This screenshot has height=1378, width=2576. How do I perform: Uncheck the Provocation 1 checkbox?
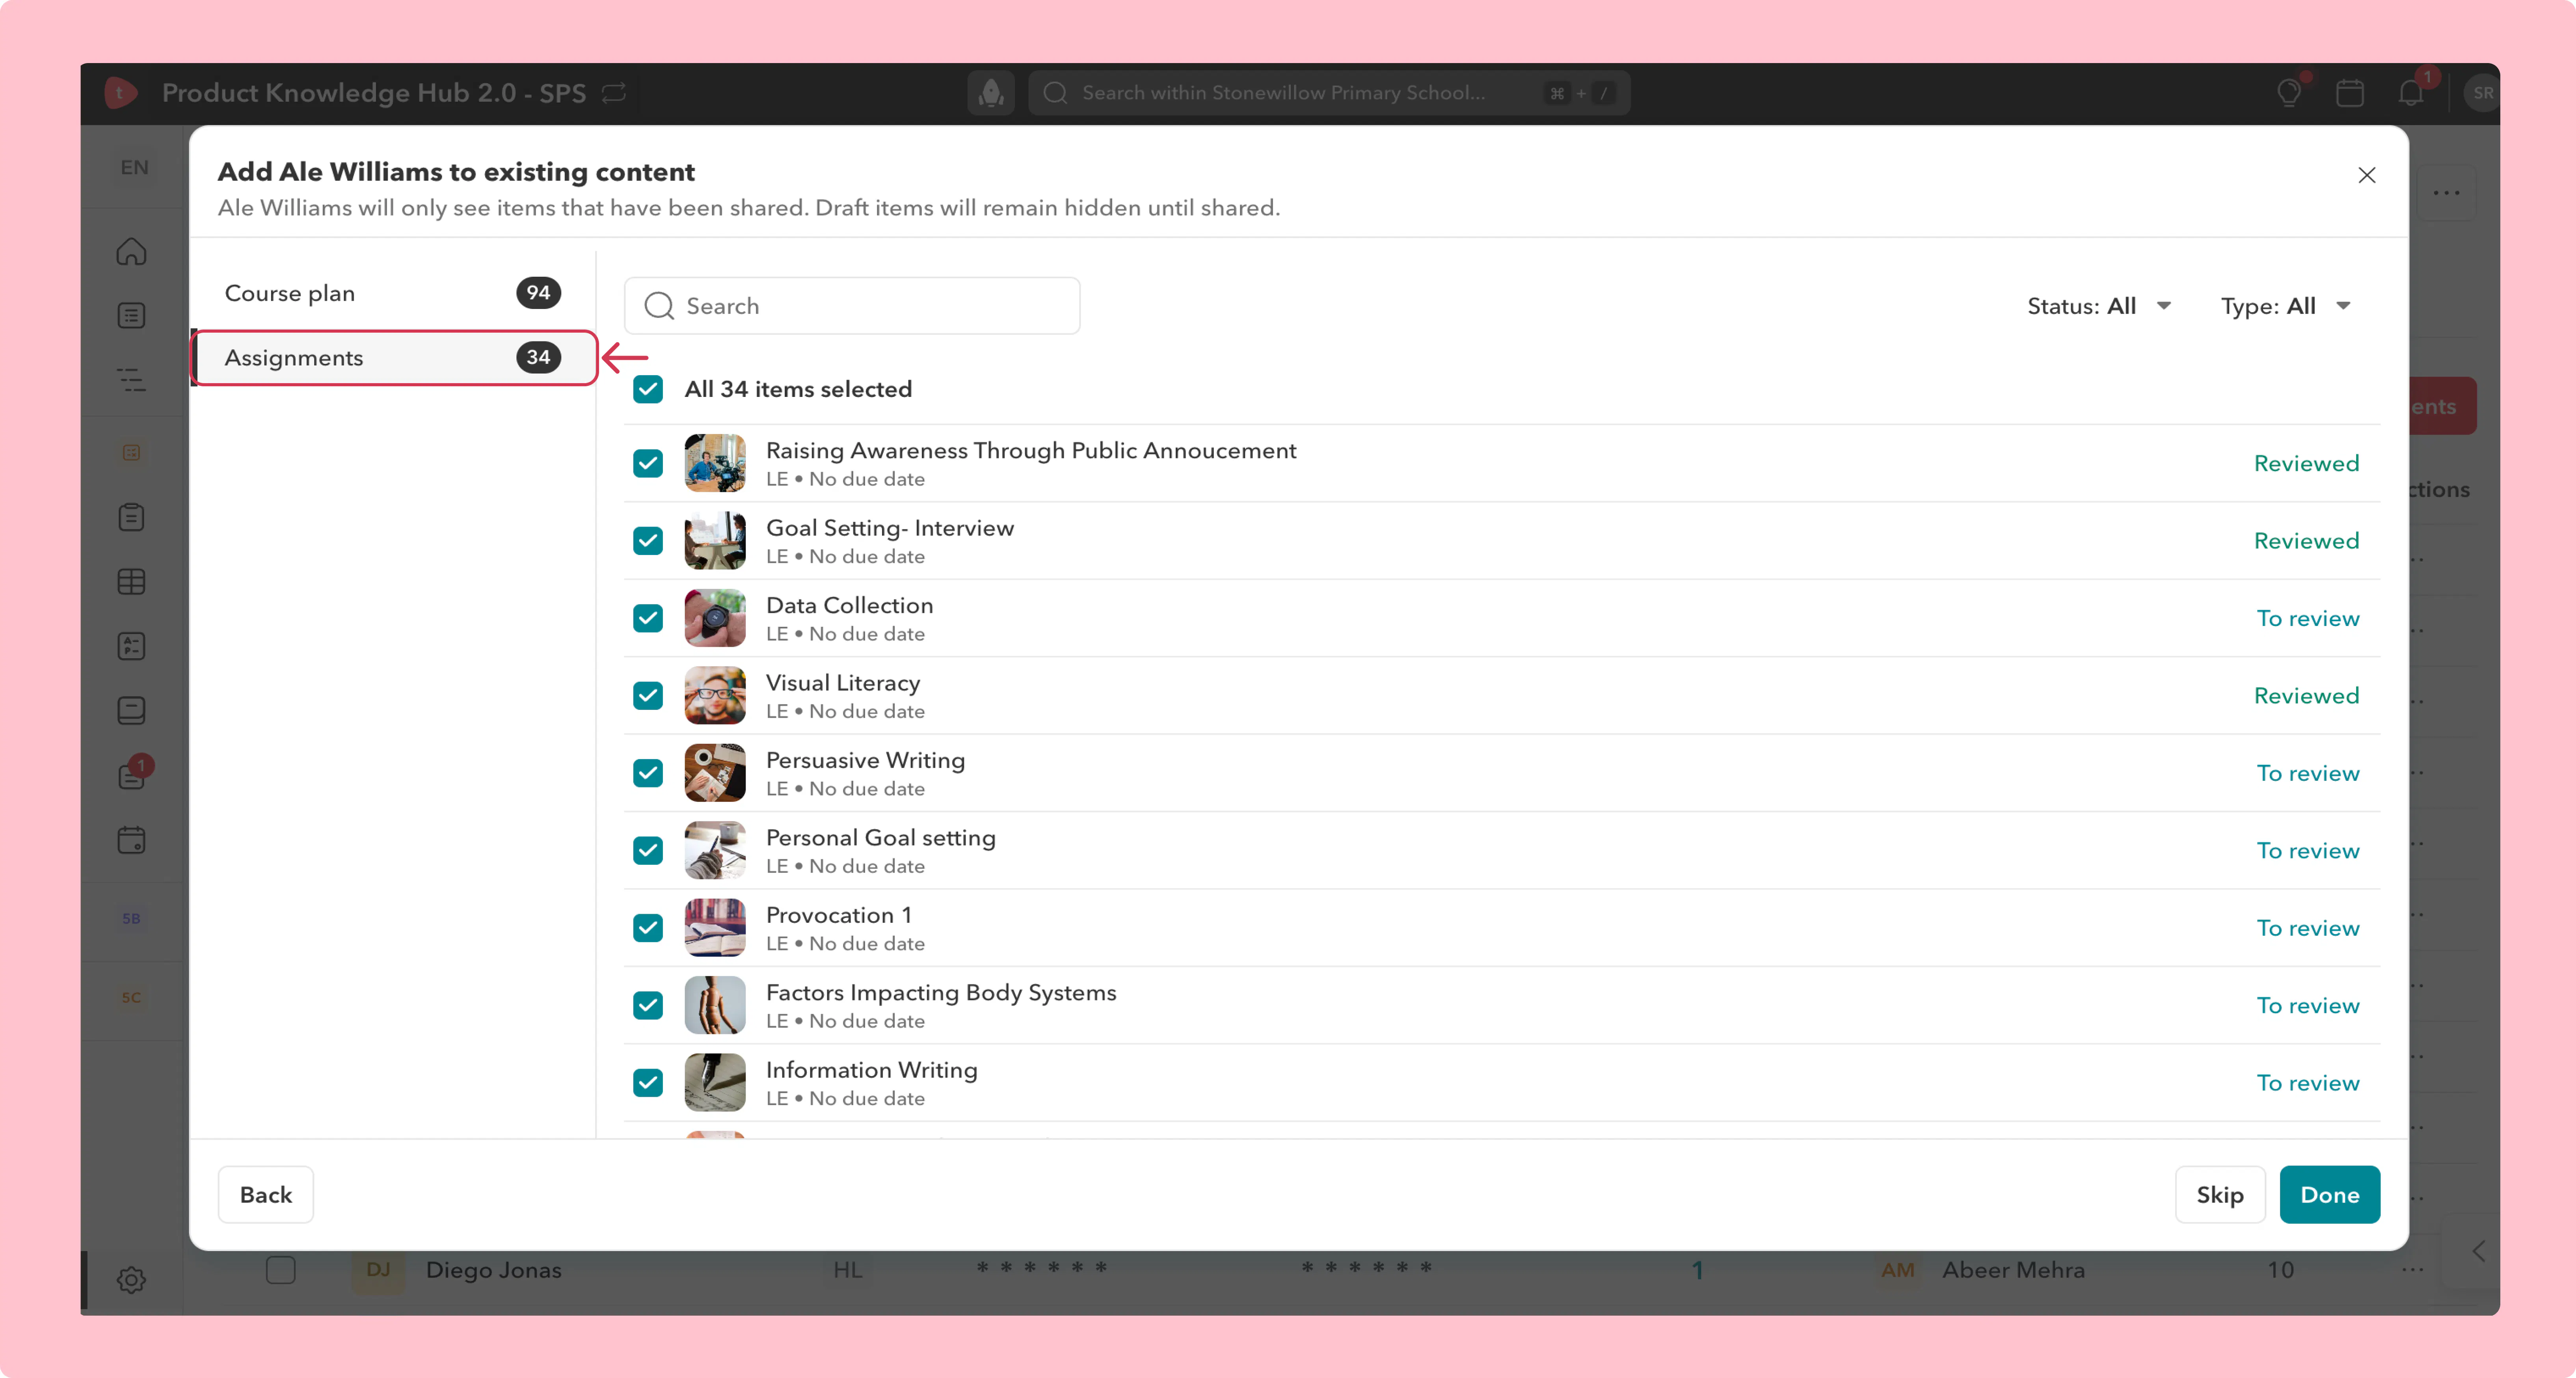point(648,928)
